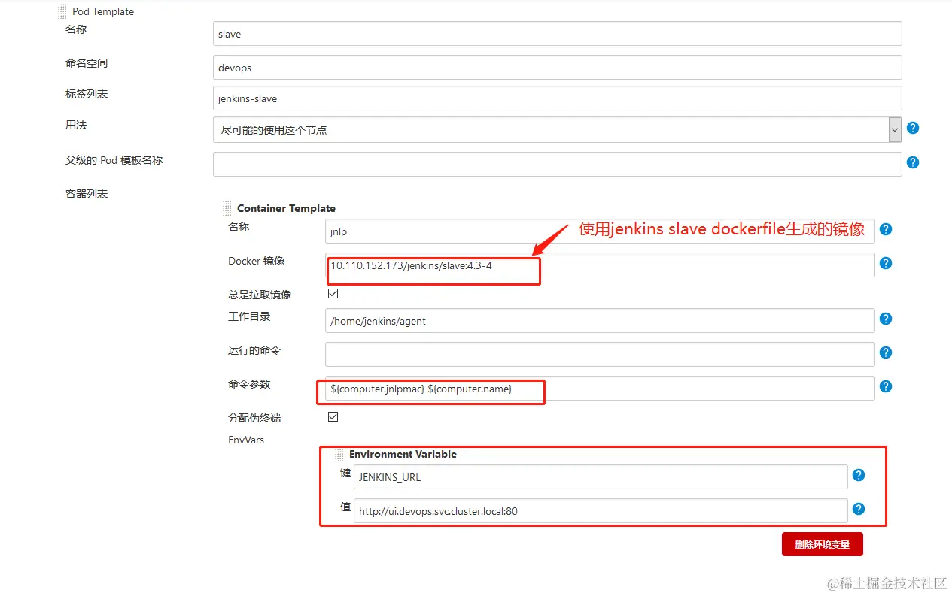Focus the 标签列表 field with jenkins-slave
This screenshot has height=596, width=952.
point(557,98)
